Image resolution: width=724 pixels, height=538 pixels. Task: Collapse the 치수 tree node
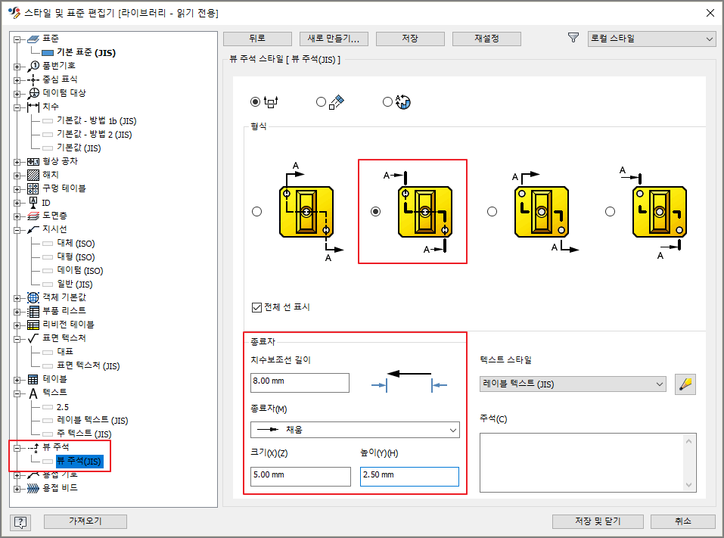coord(17,107)
